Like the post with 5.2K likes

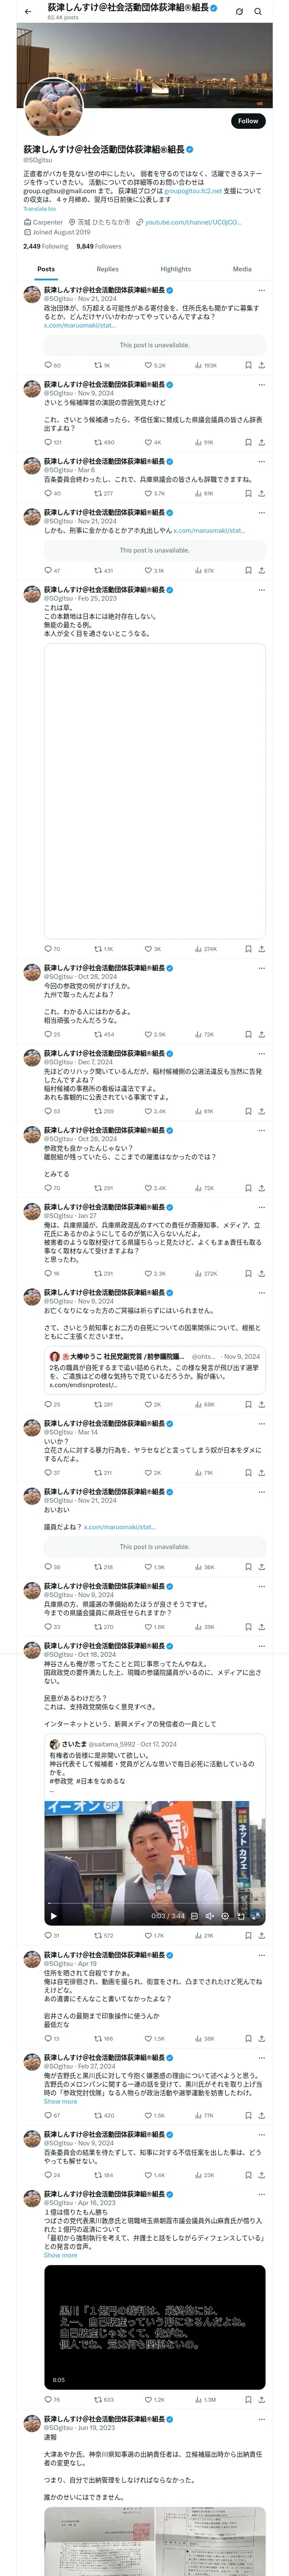[x=149, y=365]
